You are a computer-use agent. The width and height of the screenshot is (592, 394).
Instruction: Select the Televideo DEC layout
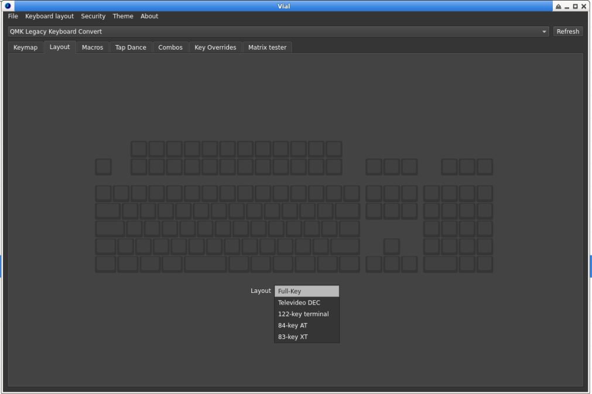(306, 302)
